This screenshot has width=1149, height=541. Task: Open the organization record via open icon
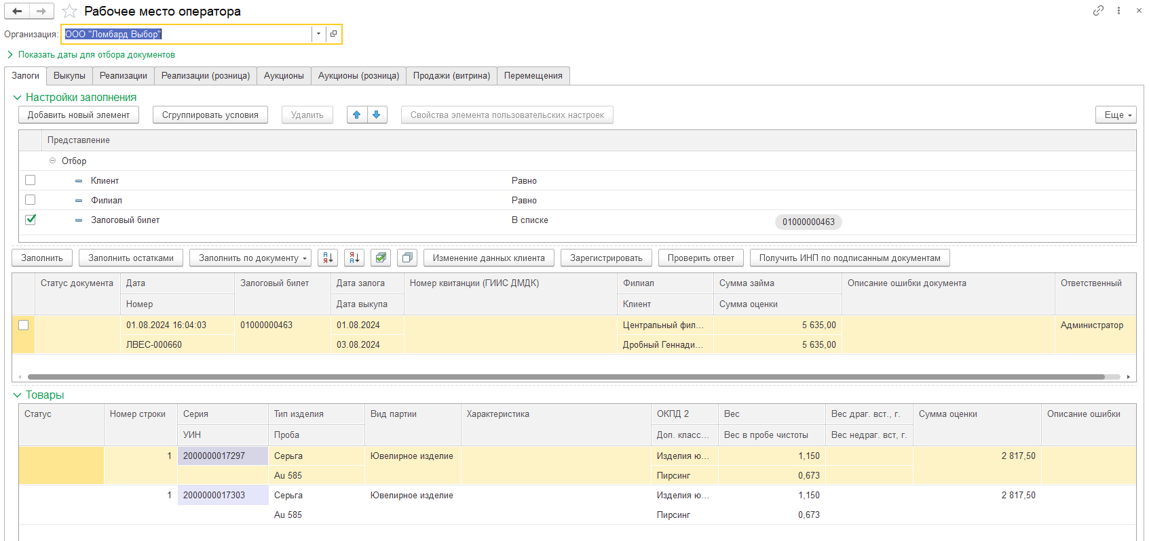coord(333,34)
